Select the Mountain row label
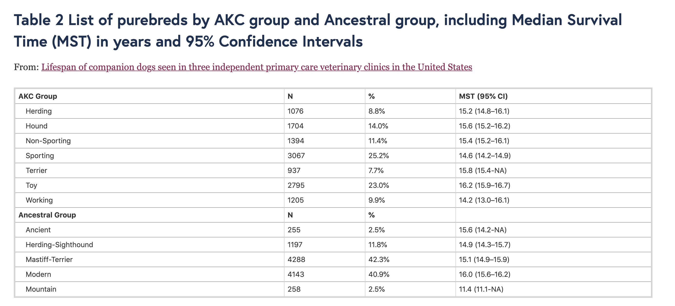Image resolution: width=675 pixels, height=306 pixels. click(x=41, y=289)
